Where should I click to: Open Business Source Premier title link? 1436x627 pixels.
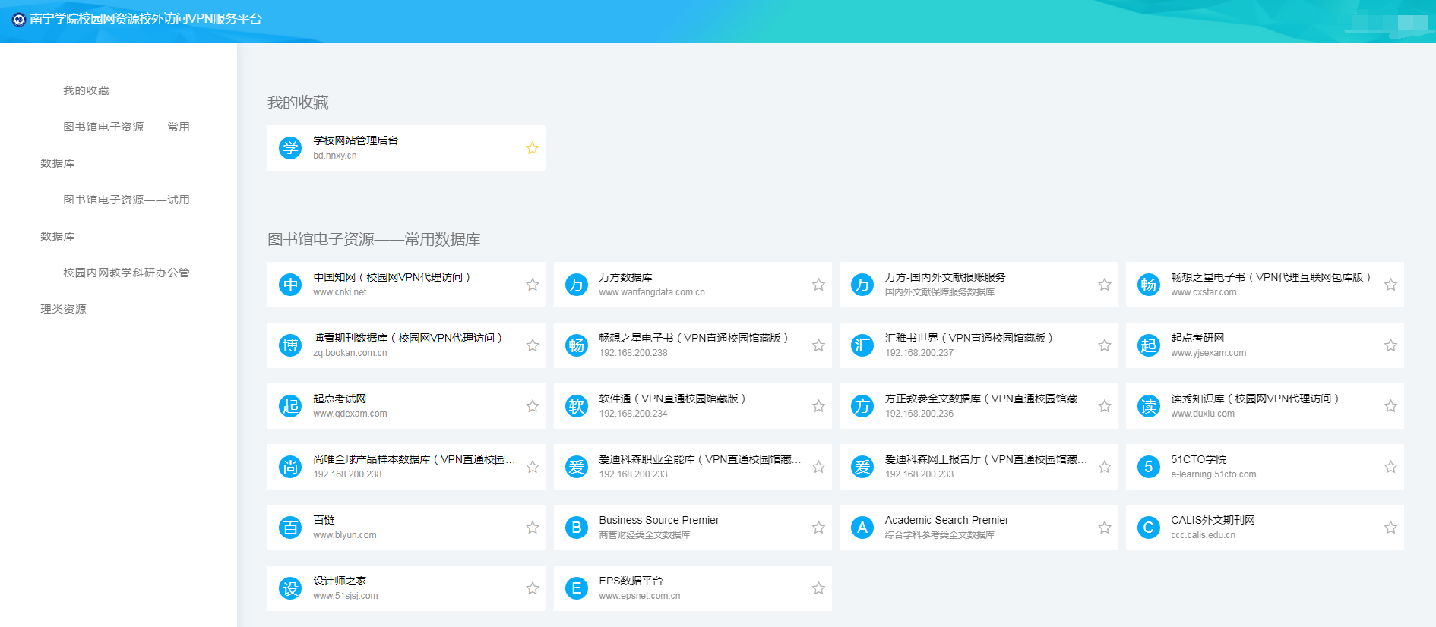point(659,520)
